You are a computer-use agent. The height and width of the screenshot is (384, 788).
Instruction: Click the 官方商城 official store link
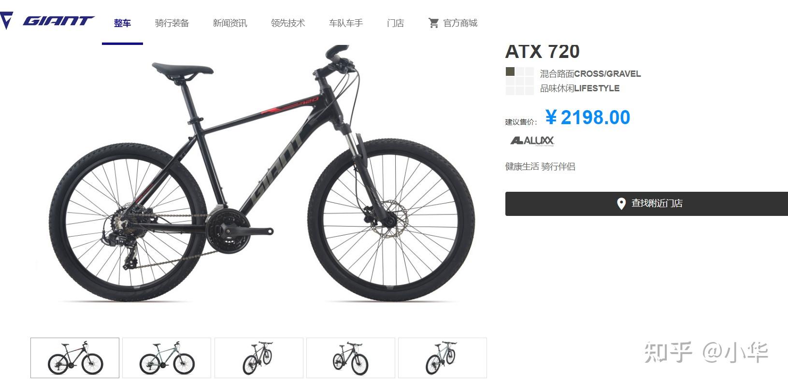[460, 23]
